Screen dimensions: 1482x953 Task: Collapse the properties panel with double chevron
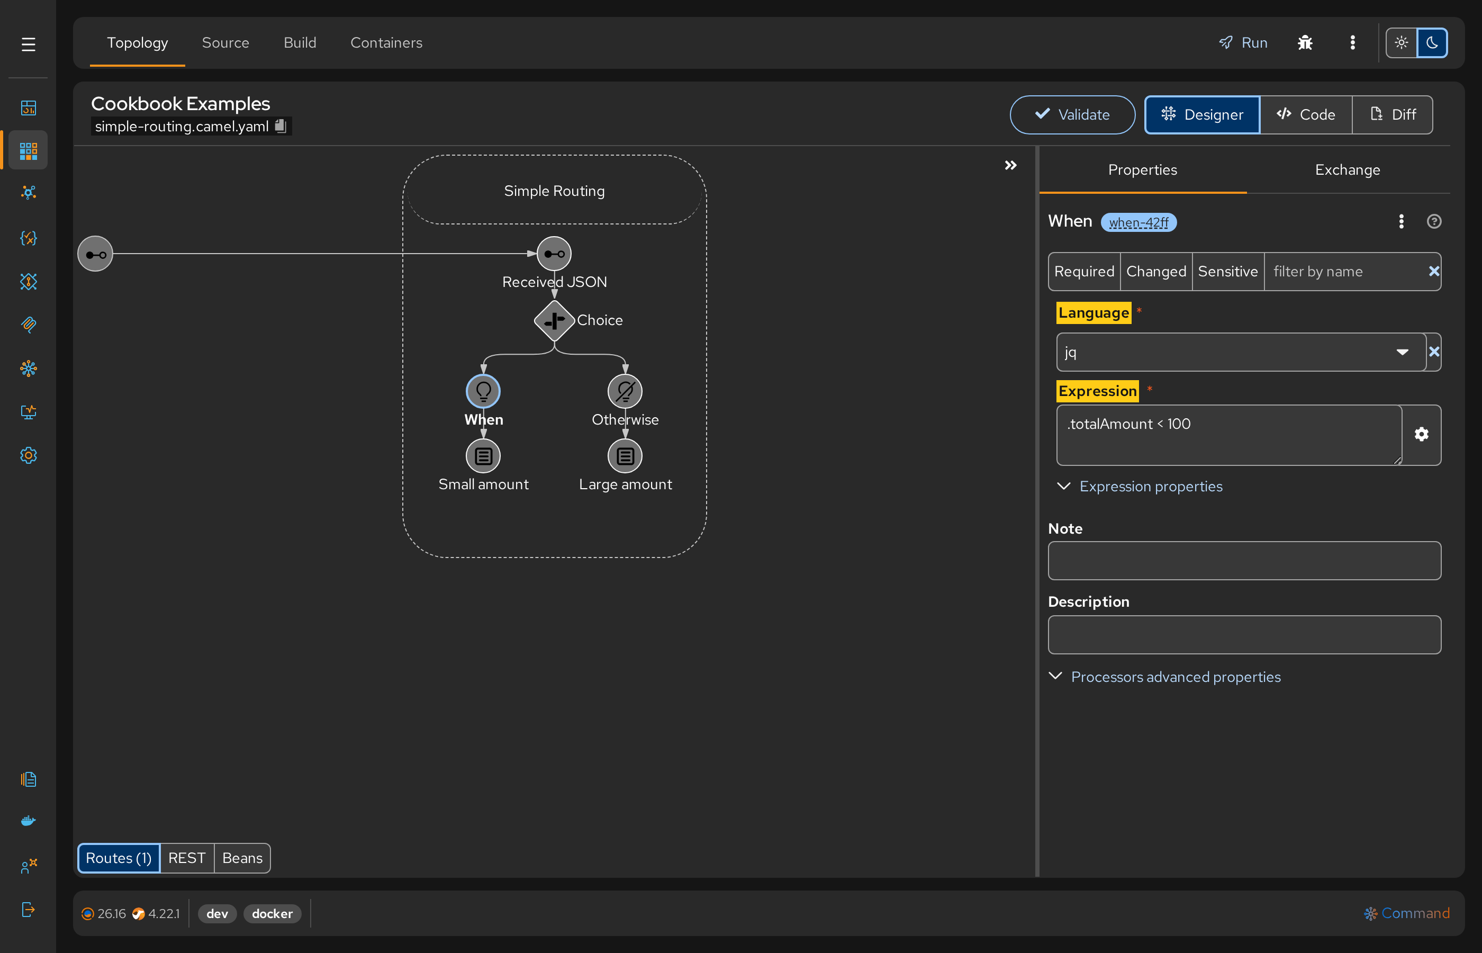pos(1010,165)
